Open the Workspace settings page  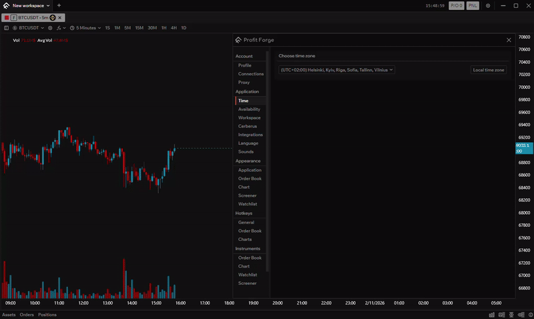click(250, 118)
